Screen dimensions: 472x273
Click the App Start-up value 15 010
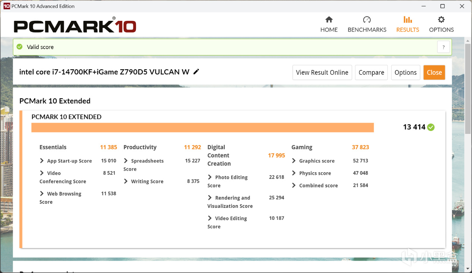pos(109,161)
